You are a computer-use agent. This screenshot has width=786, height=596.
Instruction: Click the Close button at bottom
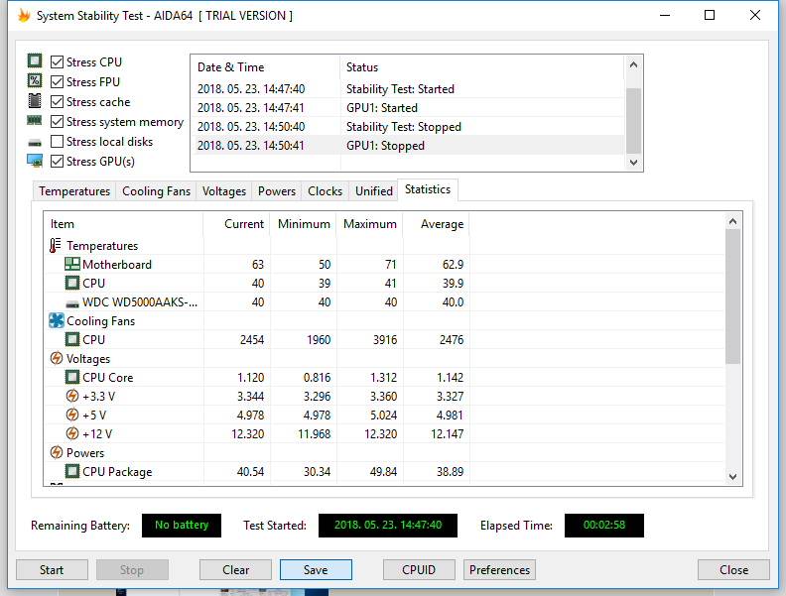[733, 570]
